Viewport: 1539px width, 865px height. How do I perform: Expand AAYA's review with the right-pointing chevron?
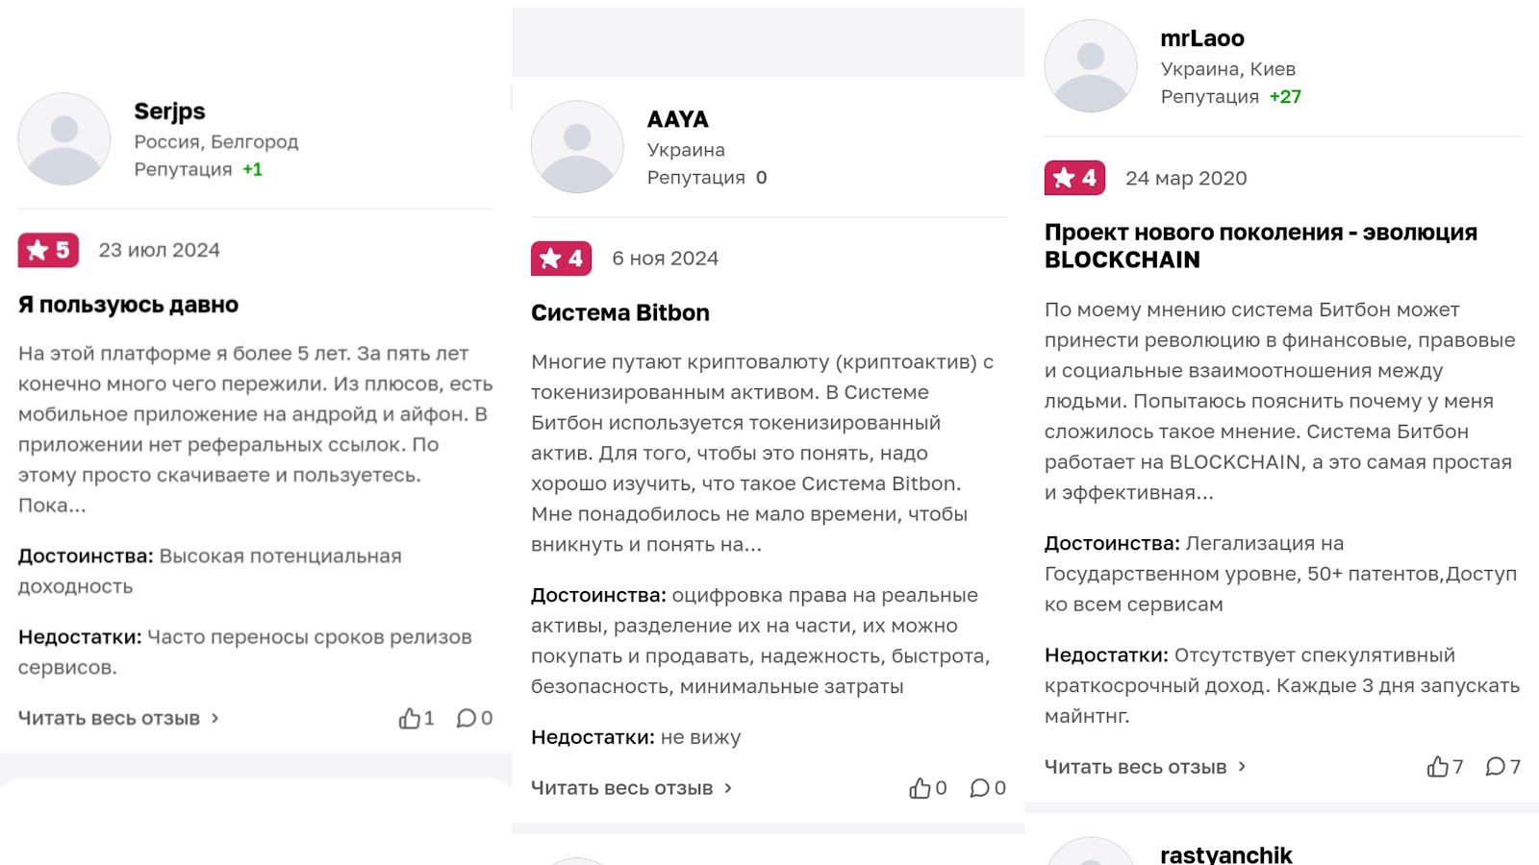(728, 787)
